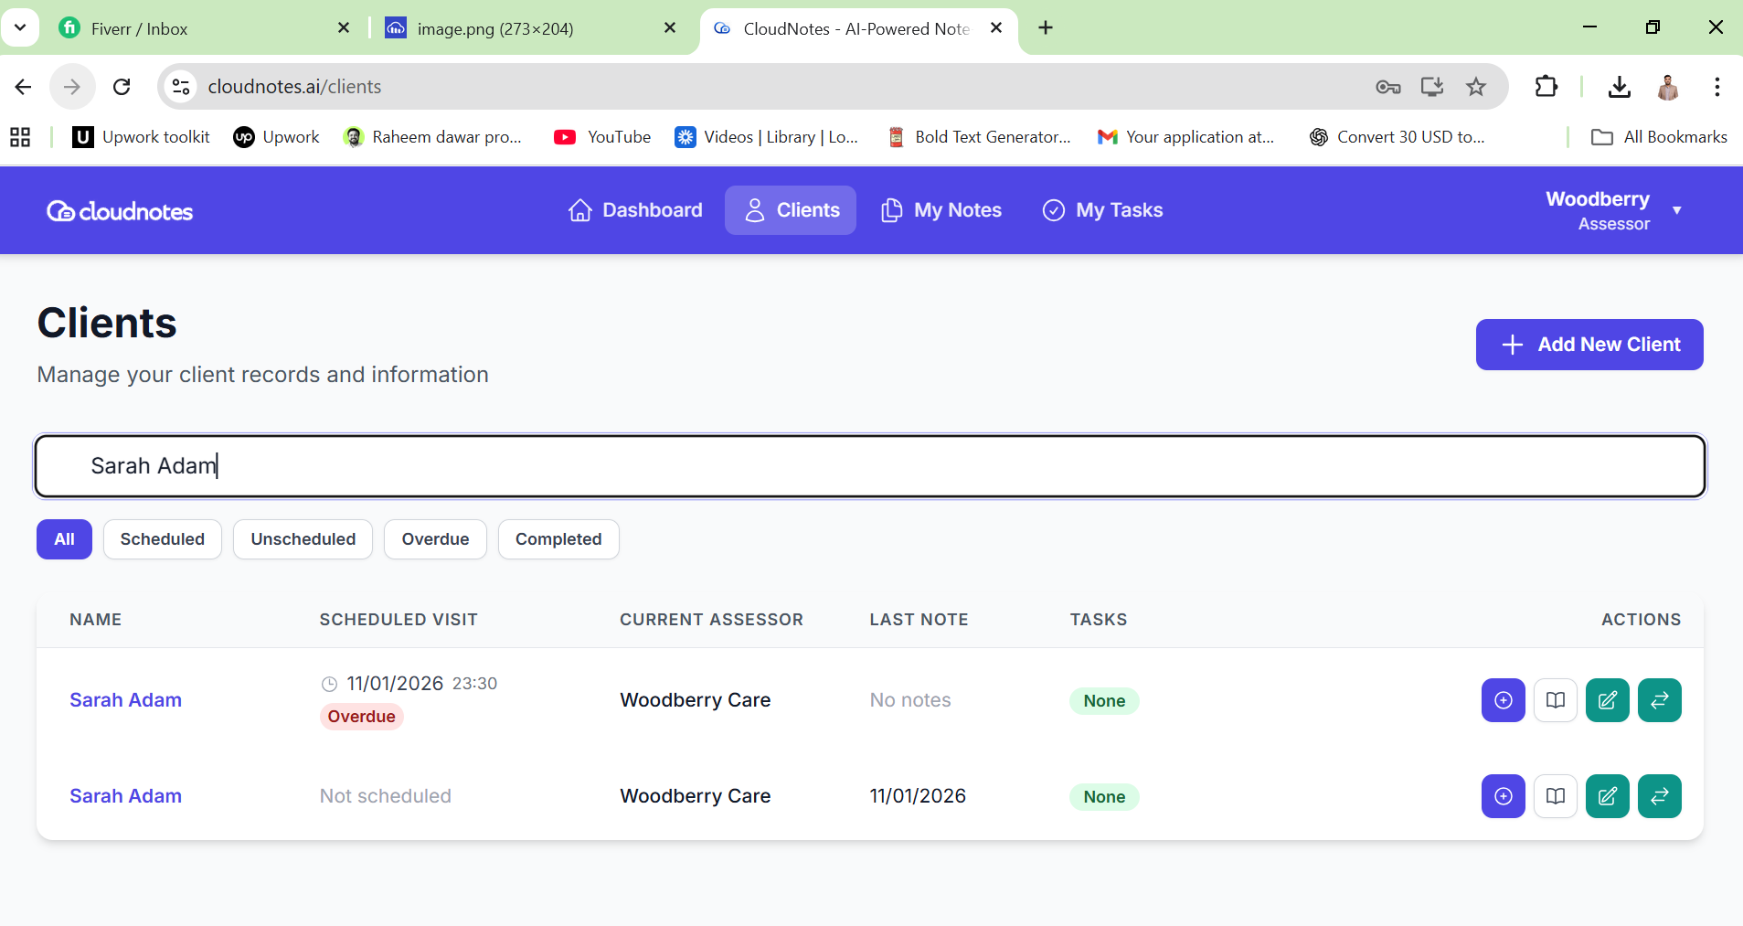The width and height of the screenshot is (1743, 926).
Task: Filter clients by Scheduled
Action: coord(162,539)
